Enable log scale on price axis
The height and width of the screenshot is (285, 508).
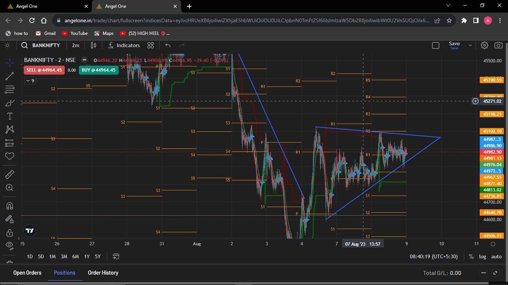point(482,256)
